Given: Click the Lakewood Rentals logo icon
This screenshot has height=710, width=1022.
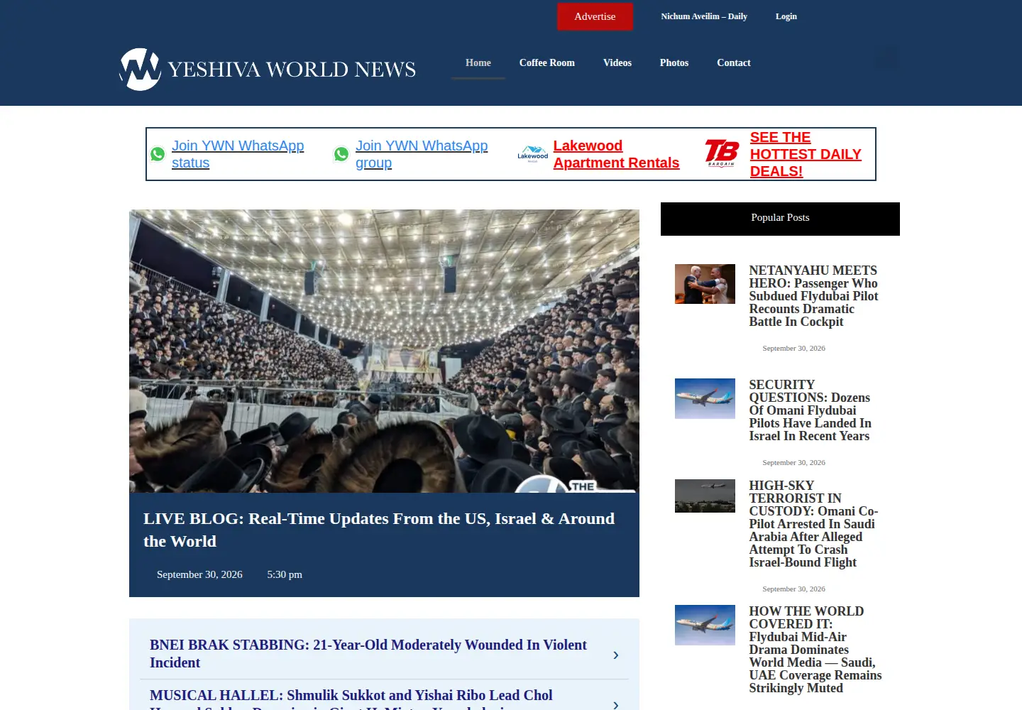Looking at the screenshot, I should [532, 154].
